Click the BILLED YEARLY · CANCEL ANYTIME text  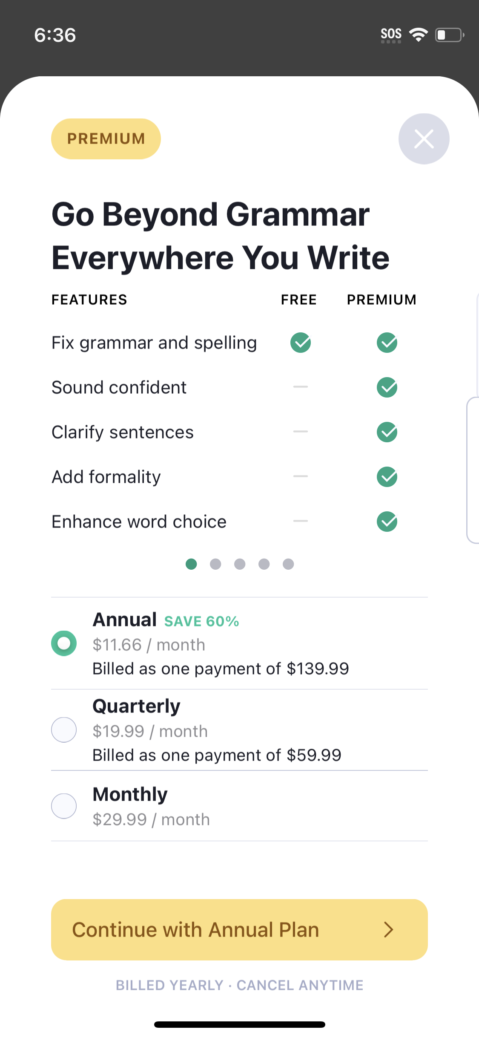click(x=239, y=985)
